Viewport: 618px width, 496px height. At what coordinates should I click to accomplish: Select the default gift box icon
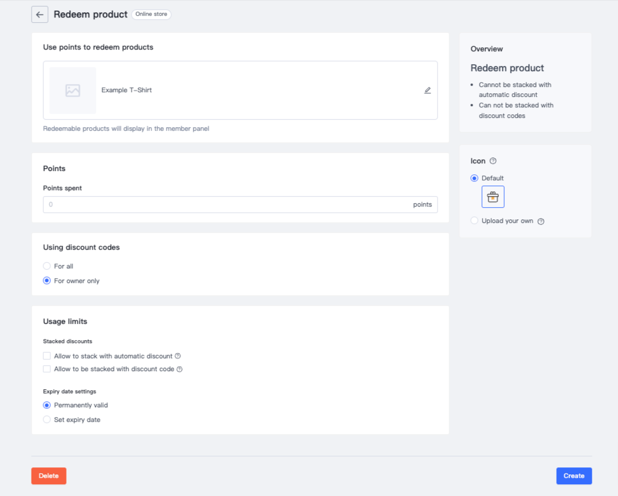point(492,197)
